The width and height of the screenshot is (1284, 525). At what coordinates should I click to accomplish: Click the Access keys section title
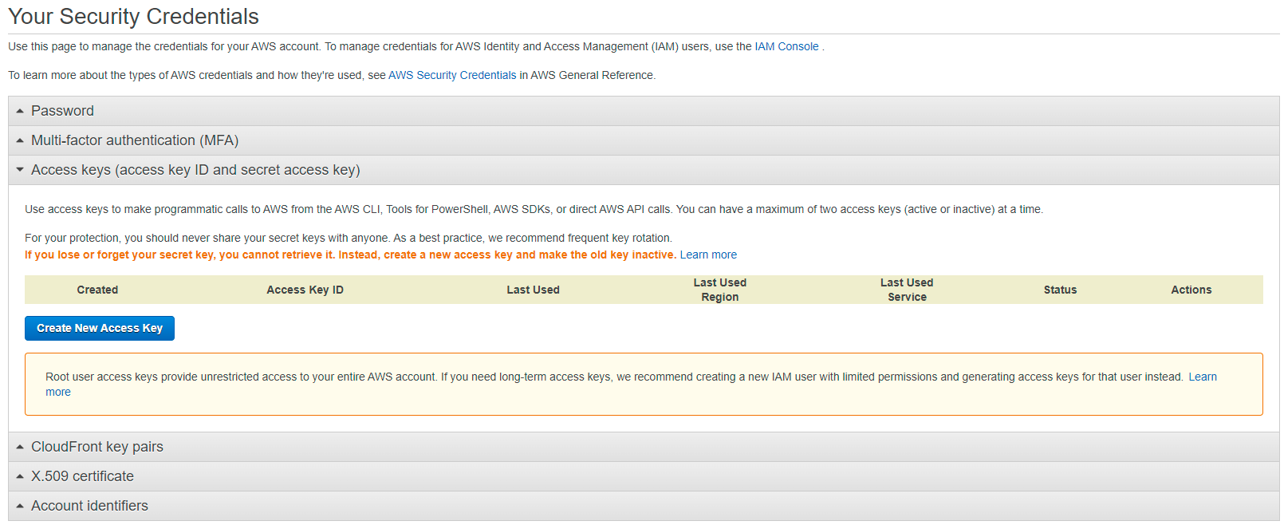[x=195, y=170]
